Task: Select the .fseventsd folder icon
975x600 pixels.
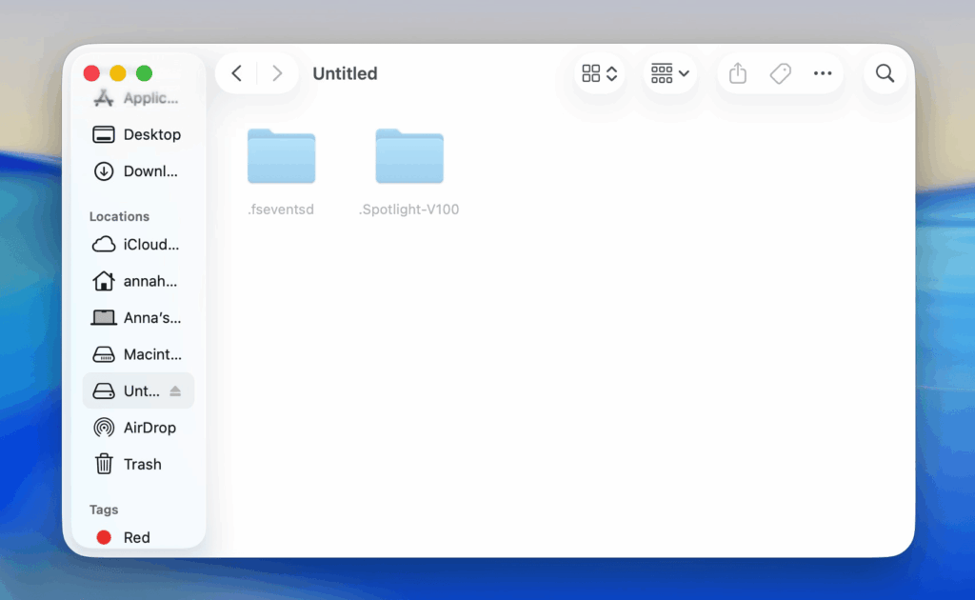Action: 281,156
